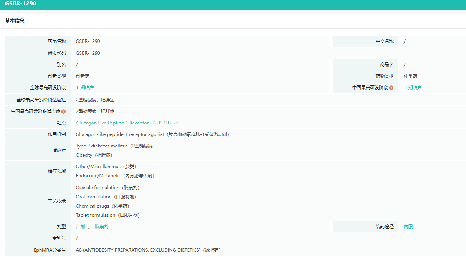466x257 pixels.
Task: Select Tablet formulation technology entry
Action: tap(108, 215)
